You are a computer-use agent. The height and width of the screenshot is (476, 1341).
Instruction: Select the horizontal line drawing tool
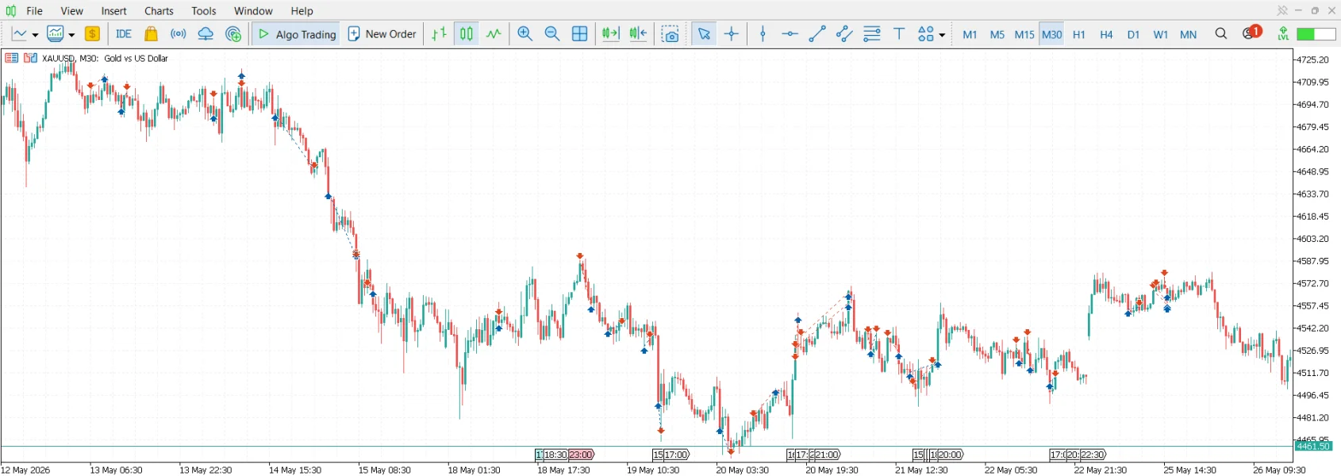coord(790,34)
